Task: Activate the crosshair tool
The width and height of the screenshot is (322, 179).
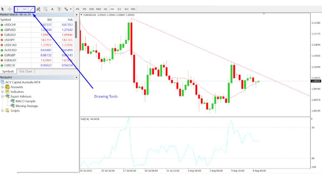Action: [x=10, y=9]
